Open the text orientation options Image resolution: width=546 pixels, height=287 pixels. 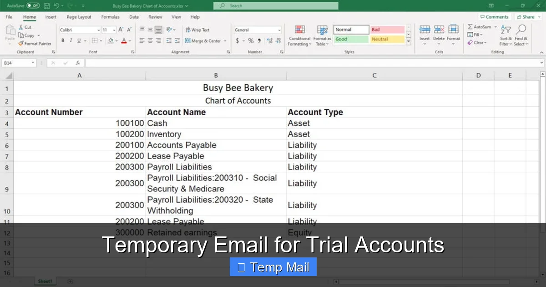tap(170, 30)
